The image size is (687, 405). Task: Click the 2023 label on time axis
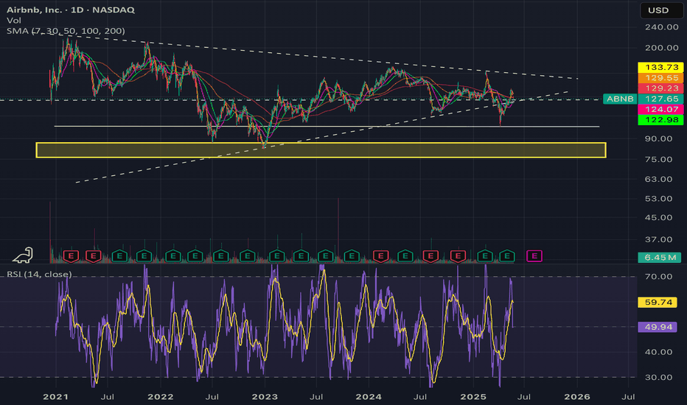pos(265,397)
